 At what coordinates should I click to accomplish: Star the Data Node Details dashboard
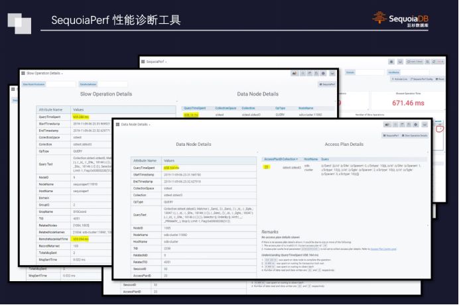click(395, 125)
